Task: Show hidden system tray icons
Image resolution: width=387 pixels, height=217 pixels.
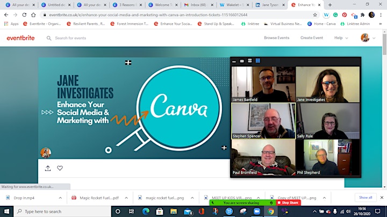Action: pos(314,211)
